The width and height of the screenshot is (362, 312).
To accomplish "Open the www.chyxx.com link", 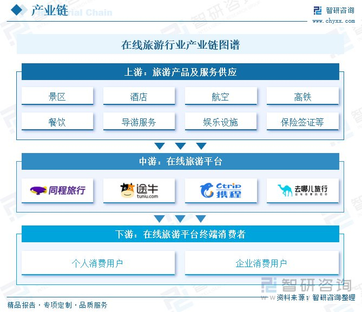I will [334, 21].
